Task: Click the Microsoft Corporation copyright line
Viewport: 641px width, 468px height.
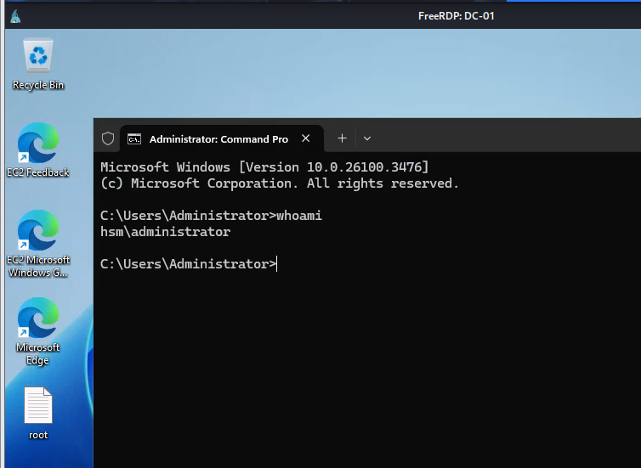Action: coord(280,183)
